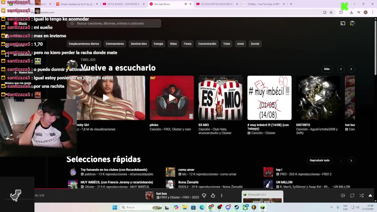The image size is (377, 212).
Task: Play the # muy imbécil !!! thumbnail
Action: [x=269, y=98]
